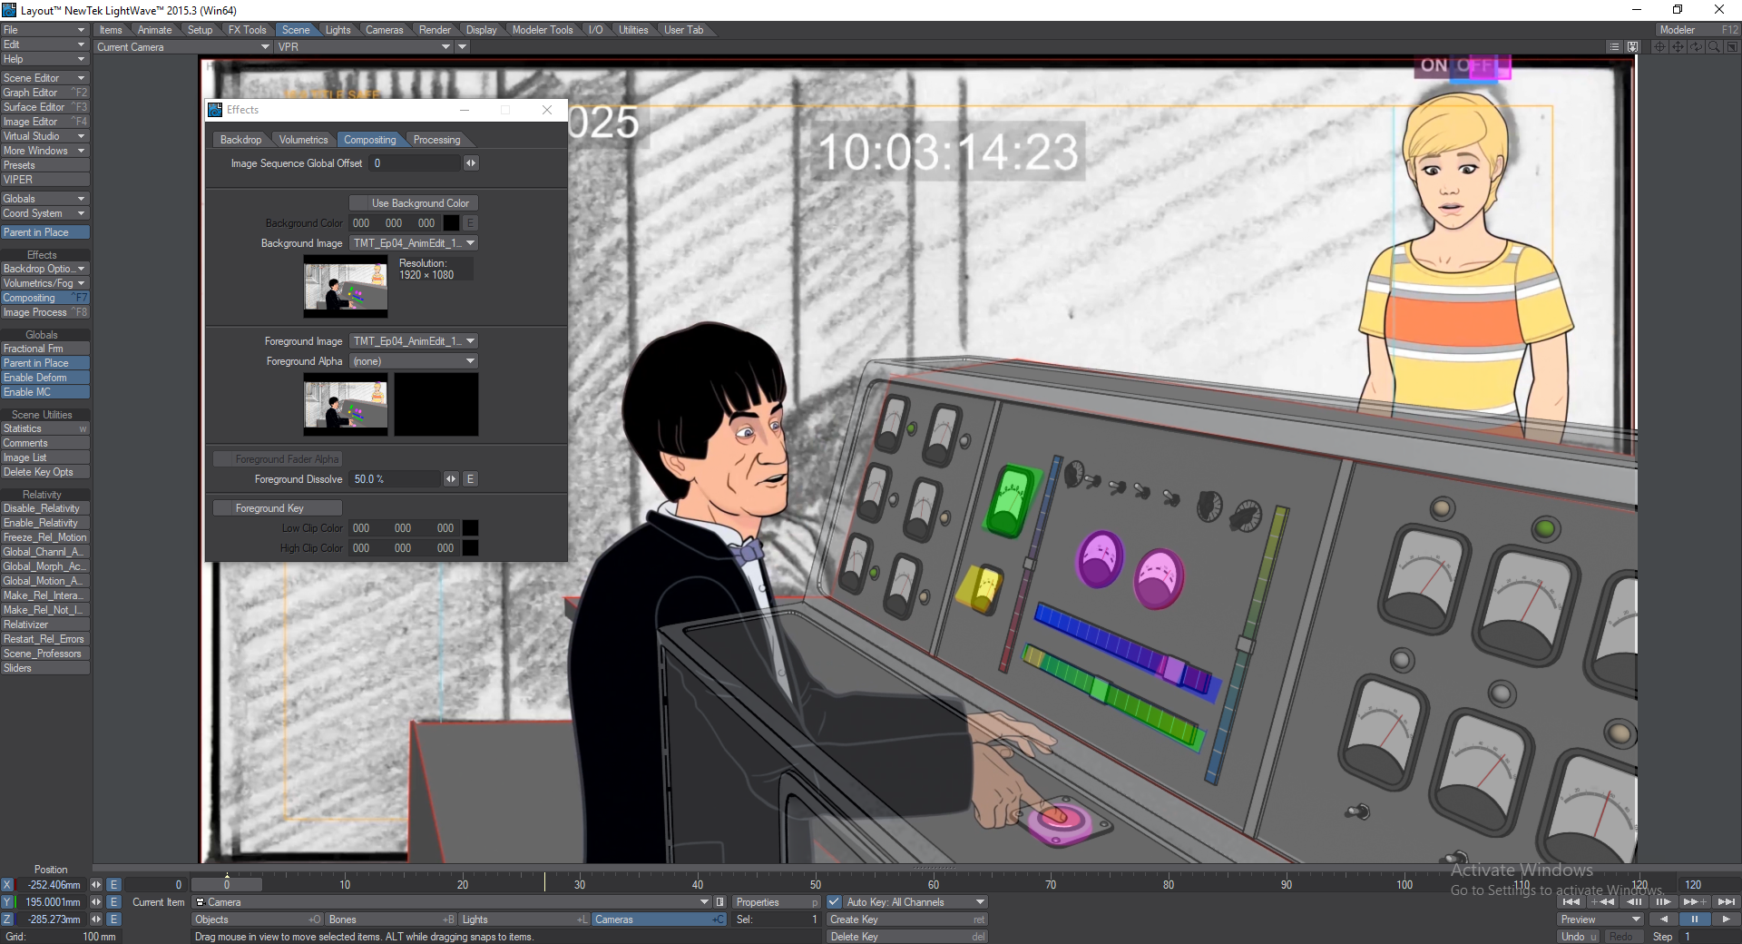
Task: Toggle Z axis channel button
Action: (7, 919)
